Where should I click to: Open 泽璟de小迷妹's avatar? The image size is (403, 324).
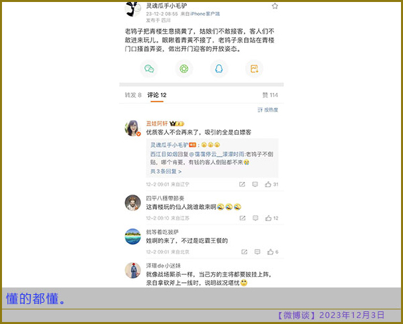click(132, 270)
